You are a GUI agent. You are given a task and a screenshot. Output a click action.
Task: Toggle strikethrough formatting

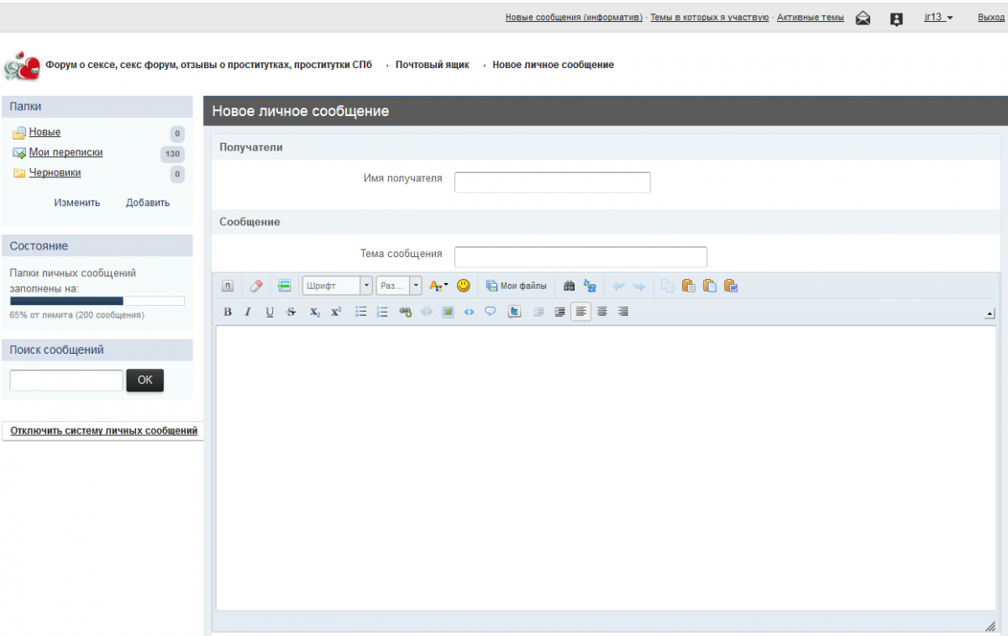click(291, 312)
